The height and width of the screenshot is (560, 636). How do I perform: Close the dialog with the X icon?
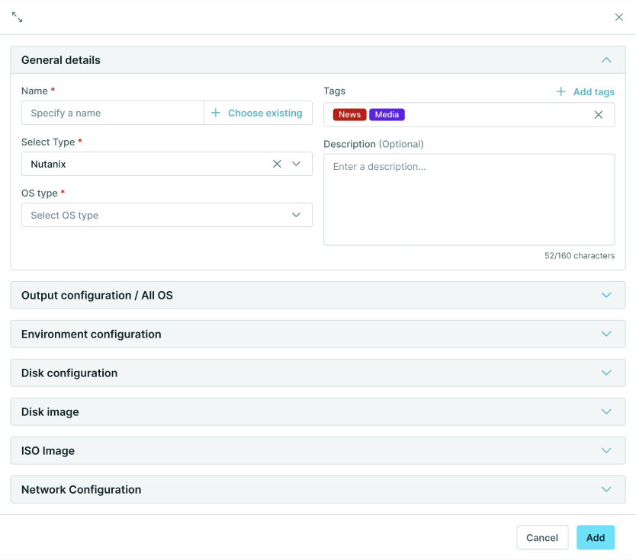(x=618, y=17)
